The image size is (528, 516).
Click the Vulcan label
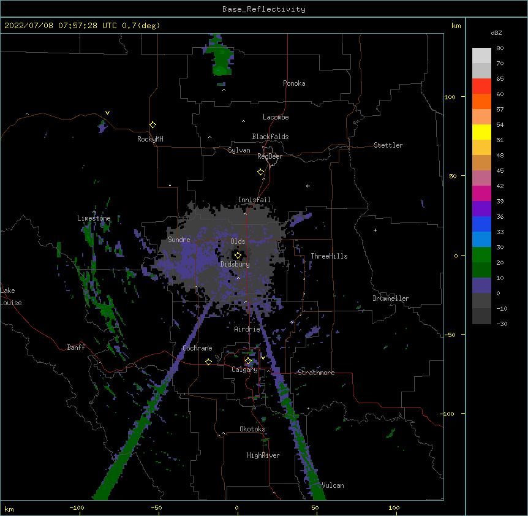(333, 485)
